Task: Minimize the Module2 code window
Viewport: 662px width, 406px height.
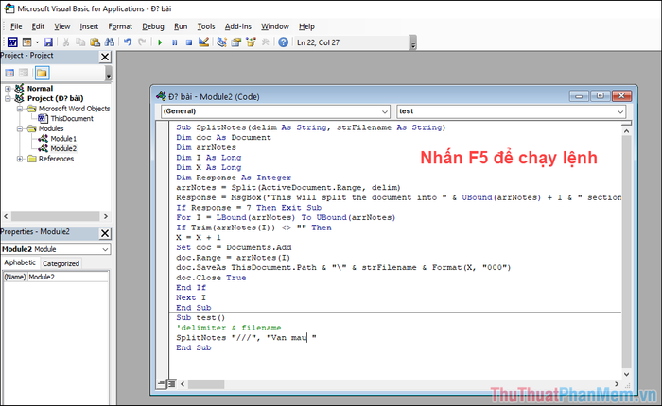Action: click(x=579, y=96)
